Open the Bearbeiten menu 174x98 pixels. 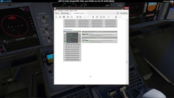tap(61, 11)
